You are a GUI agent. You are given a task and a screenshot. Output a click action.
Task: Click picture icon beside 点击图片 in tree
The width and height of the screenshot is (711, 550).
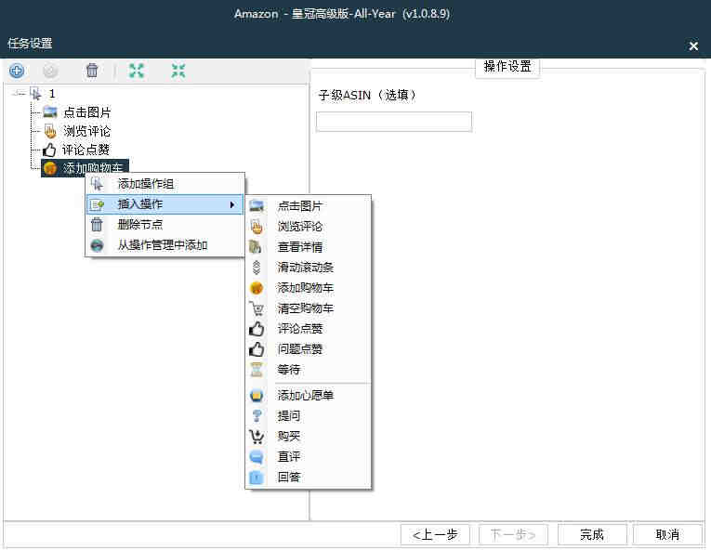tap(50, 111)
